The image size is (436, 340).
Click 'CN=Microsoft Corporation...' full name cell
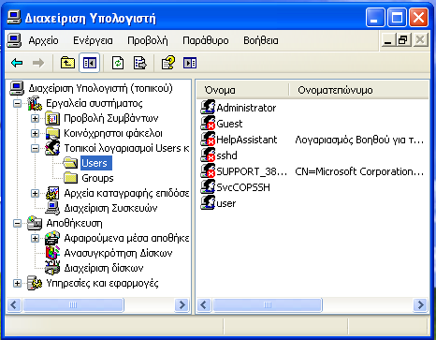(359, 171)
